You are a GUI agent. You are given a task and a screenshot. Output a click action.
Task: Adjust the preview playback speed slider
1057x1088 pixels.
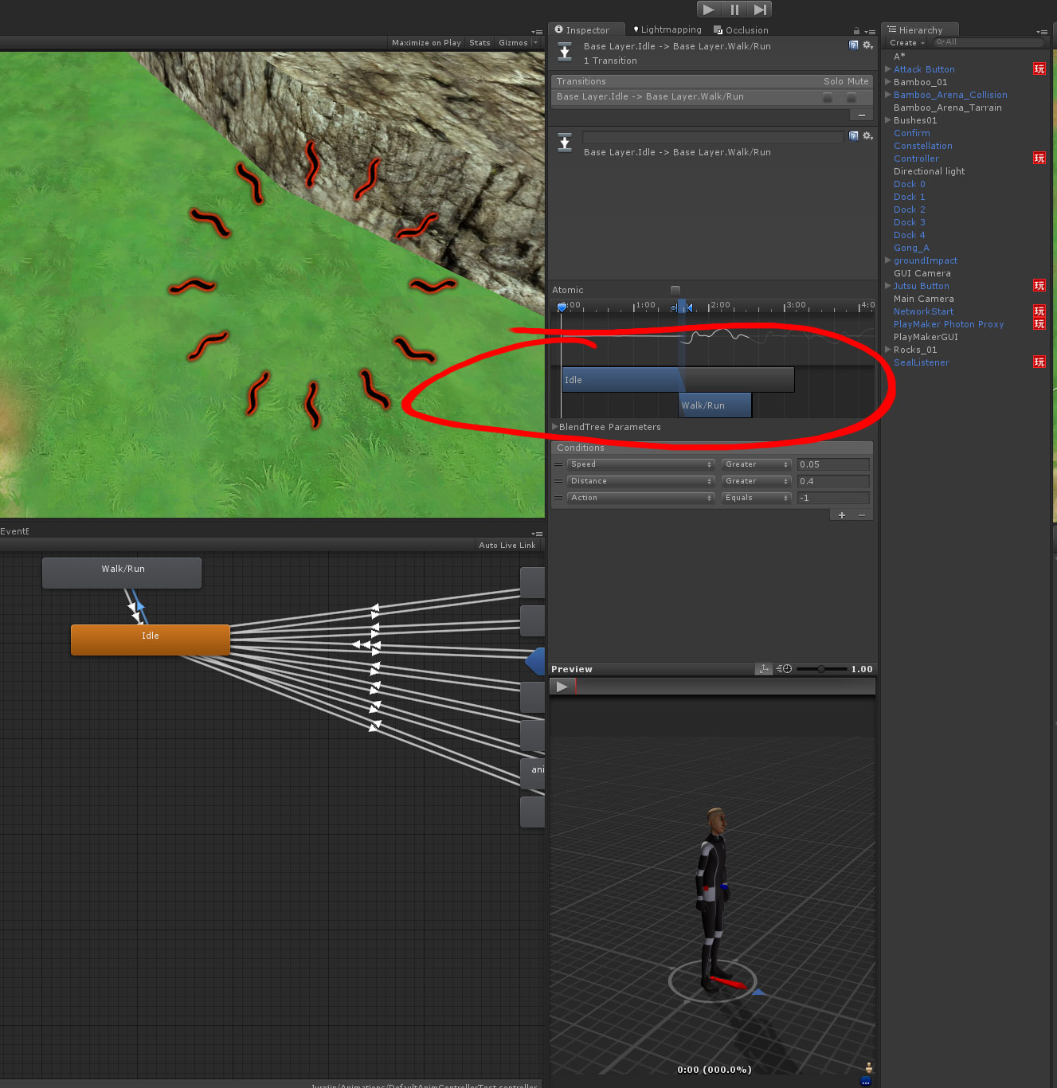822,669
